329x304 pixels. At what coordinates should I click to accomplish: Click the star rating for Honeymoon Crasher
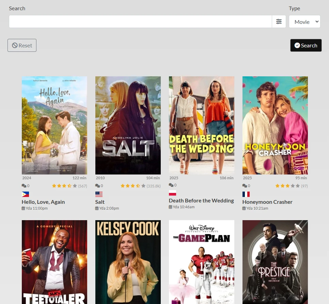(287, 186)
